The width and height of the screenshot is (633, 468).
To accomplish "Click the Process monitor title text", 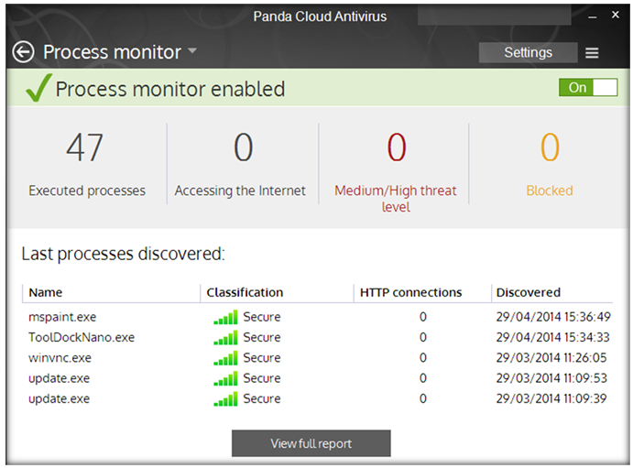I will click(112, 52).
